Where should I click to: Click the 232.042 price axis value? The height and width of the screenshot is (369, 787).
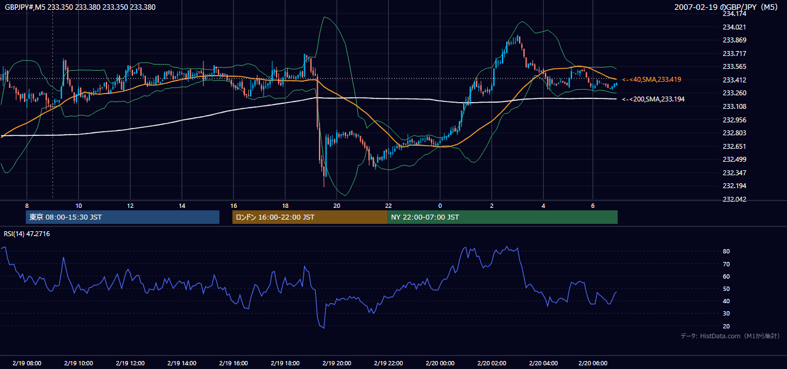[734, 199]
